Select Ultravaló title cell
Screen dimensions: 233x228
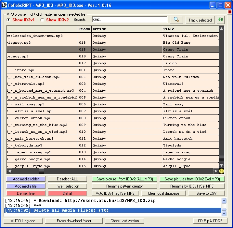[190, 84]
